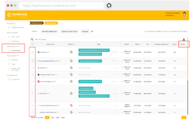Tick the checkbox for made.com row

coord(33,52)
